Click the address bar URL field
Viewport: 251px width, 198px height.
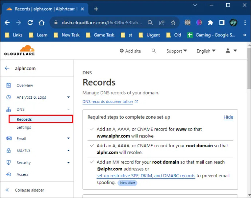tap(102, 22)
